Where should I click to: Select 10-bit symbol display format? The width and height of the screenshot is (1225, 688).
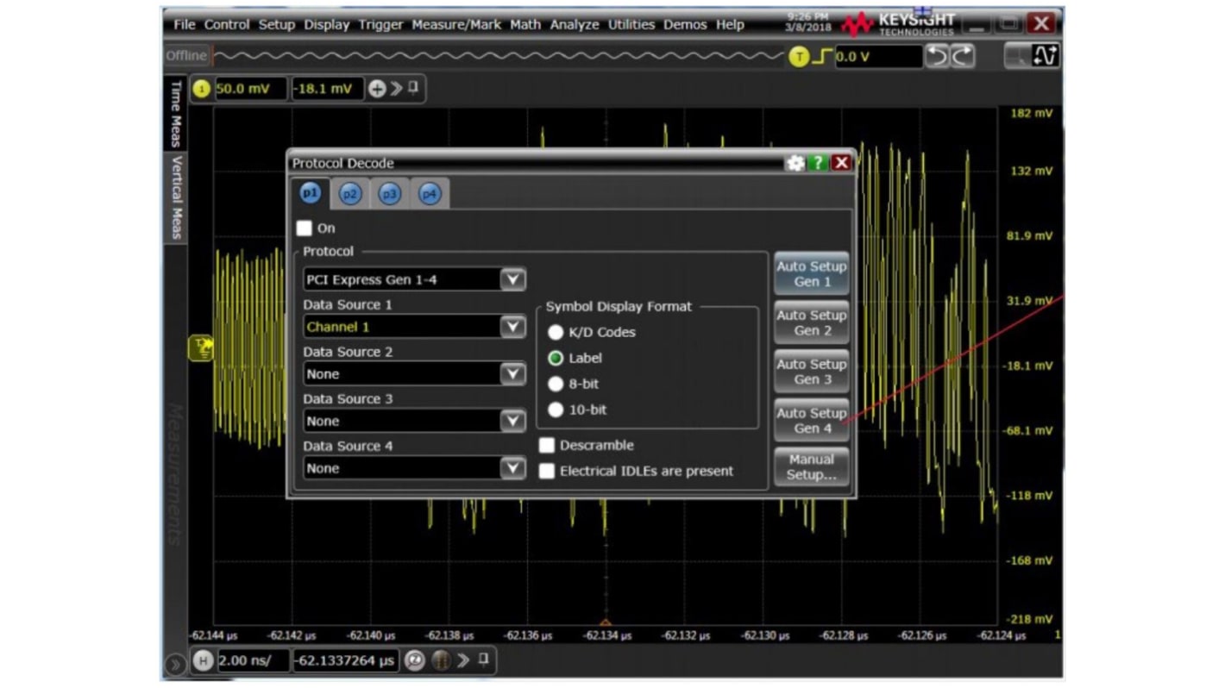tap(556, 410)
